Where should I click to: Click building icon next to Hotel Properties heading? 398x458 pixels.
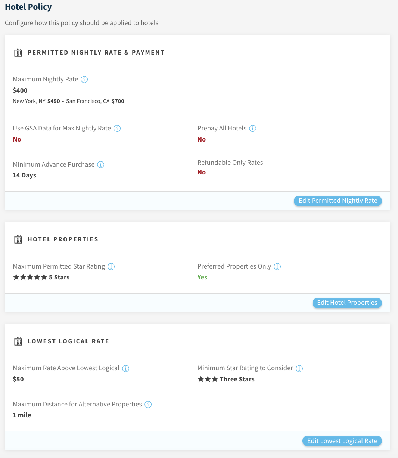point(18,239)
